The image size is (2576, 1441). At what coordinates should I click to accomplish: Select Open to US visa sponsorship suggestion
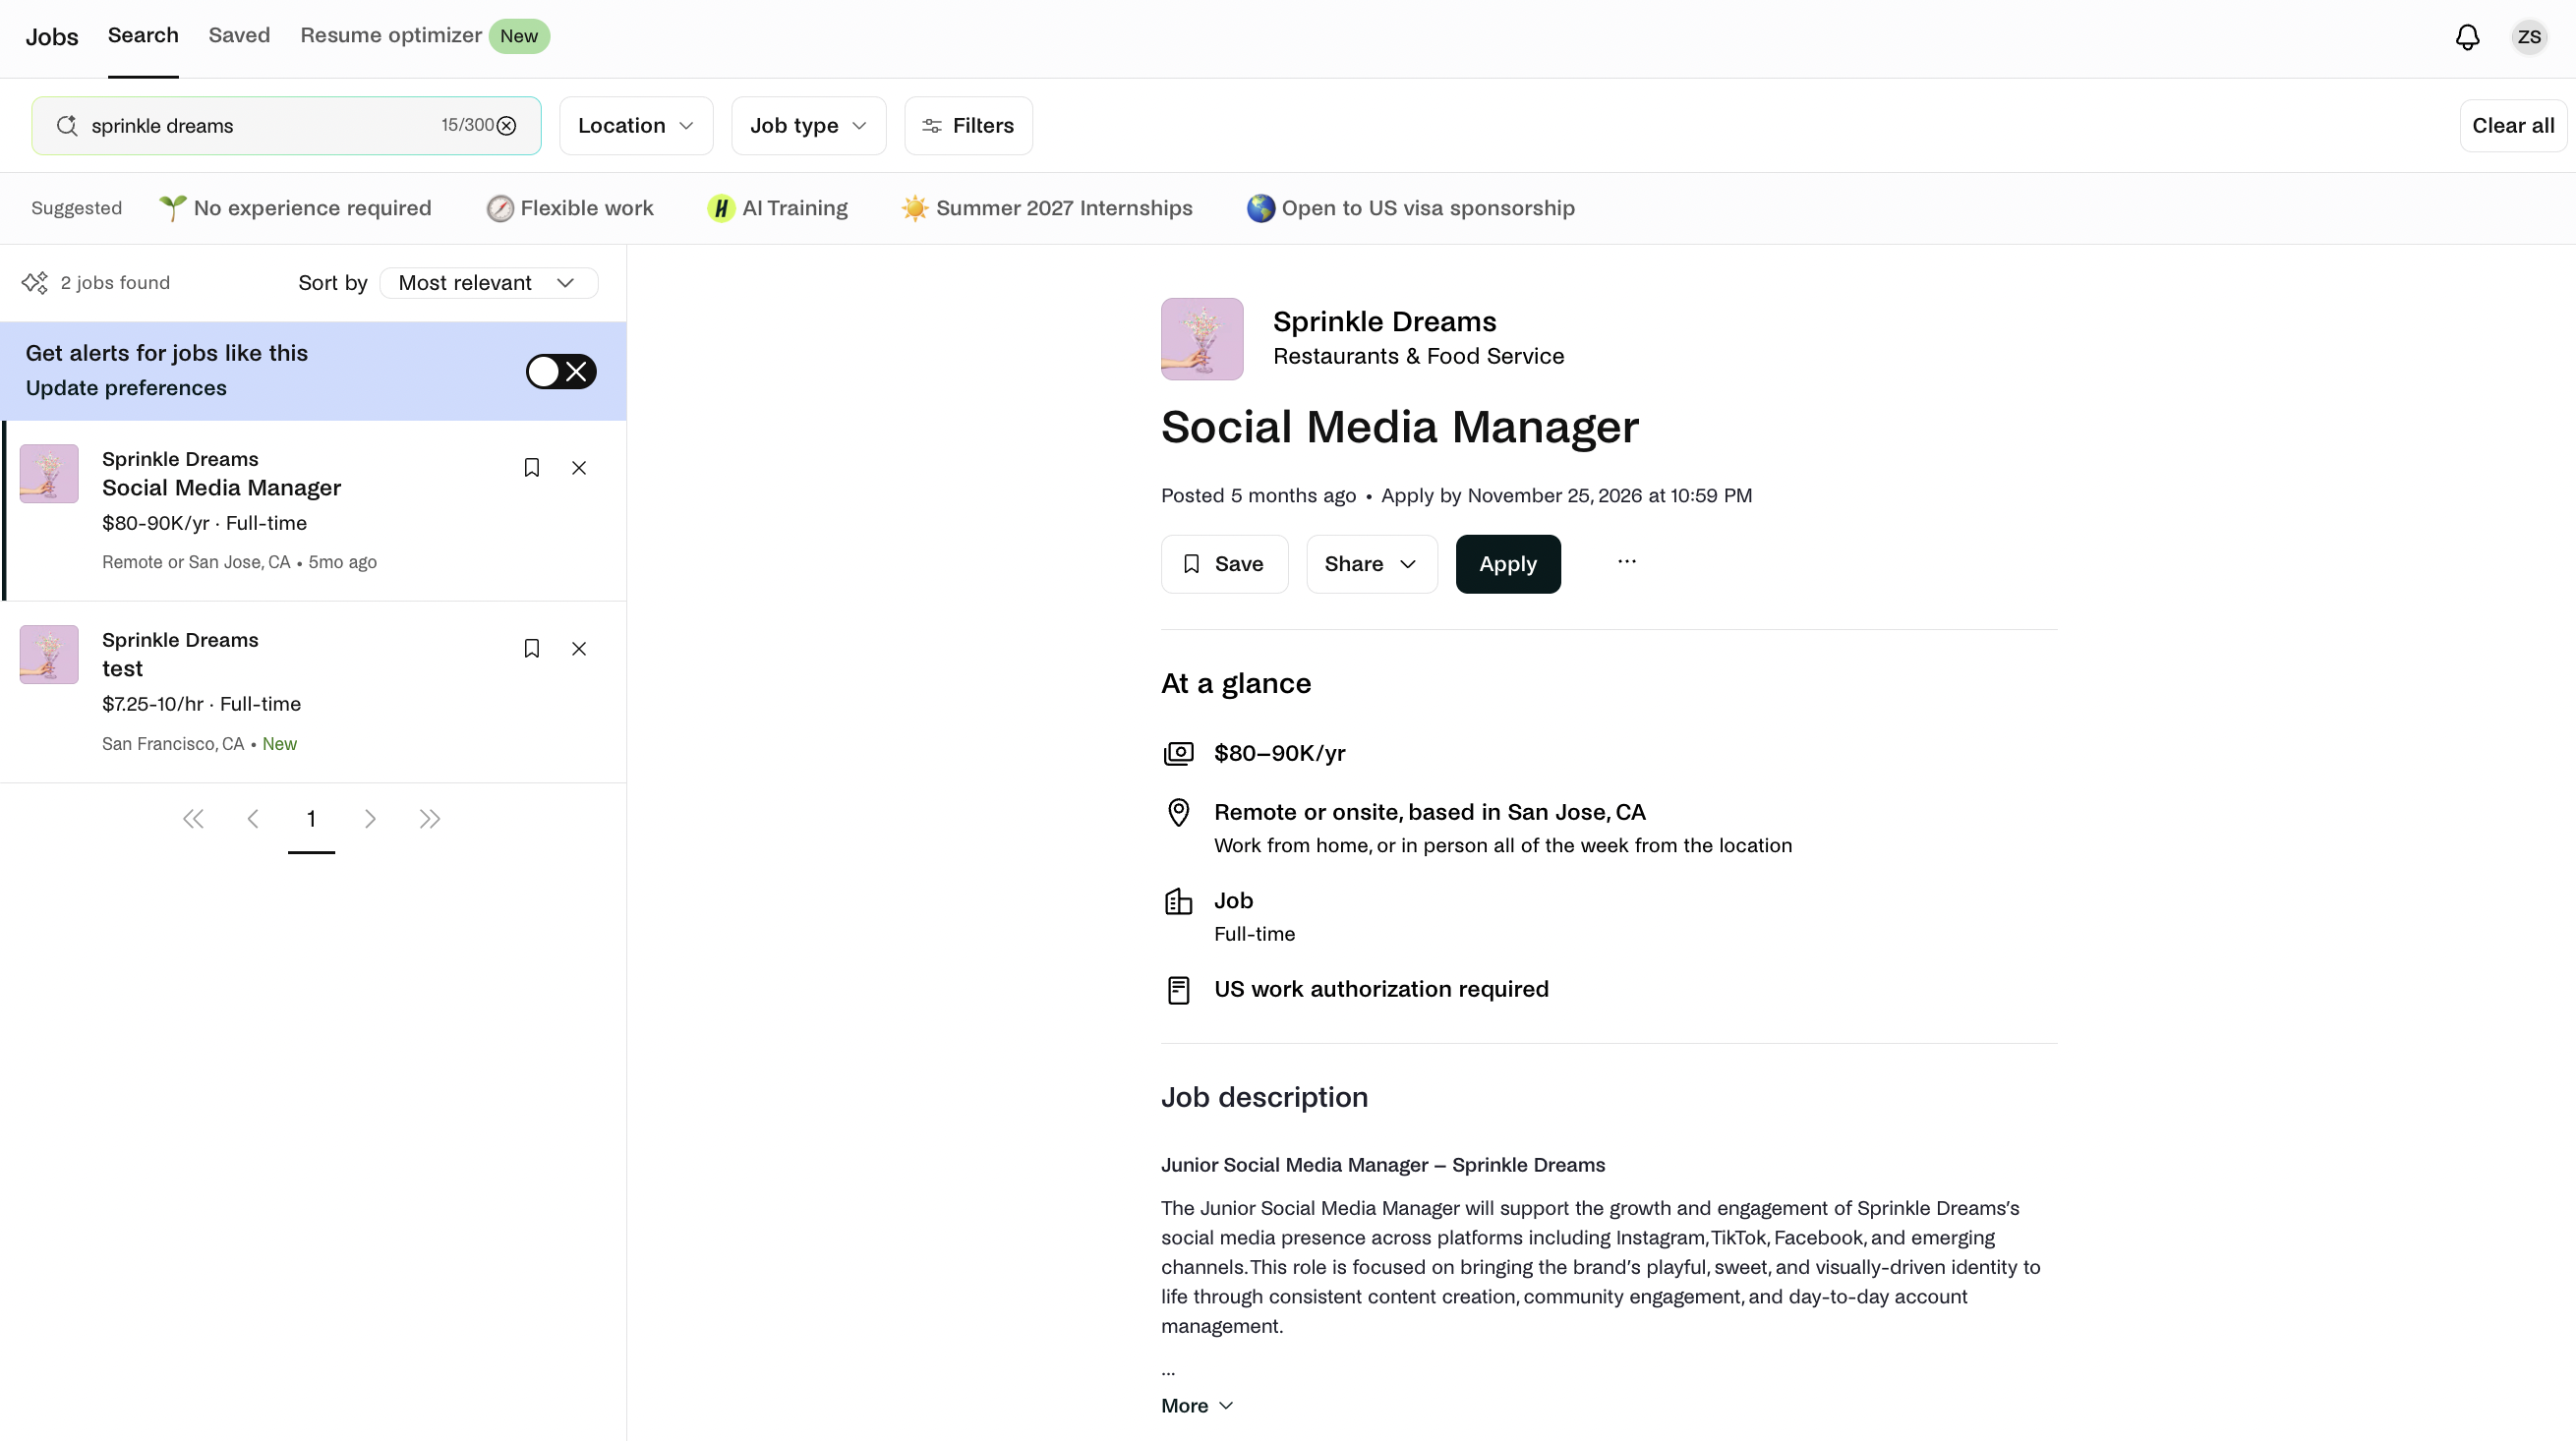(x=1411, y=208)
